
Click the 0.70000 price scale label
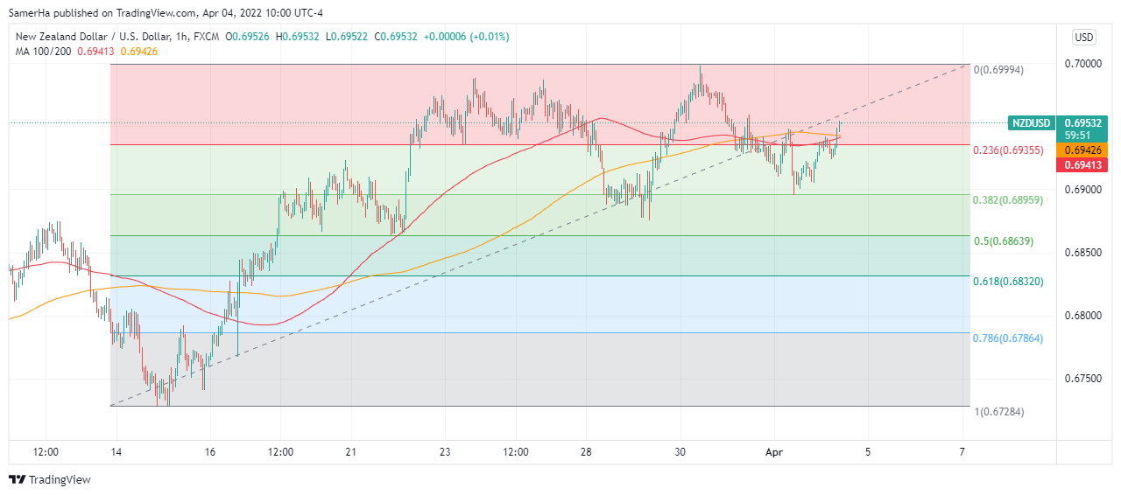pos(1082,65)
